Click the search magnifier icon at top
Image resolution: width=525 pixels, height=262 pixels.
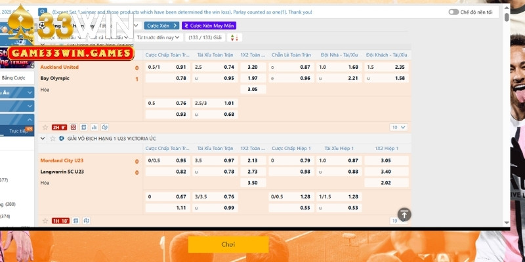[x=43, y=12]
